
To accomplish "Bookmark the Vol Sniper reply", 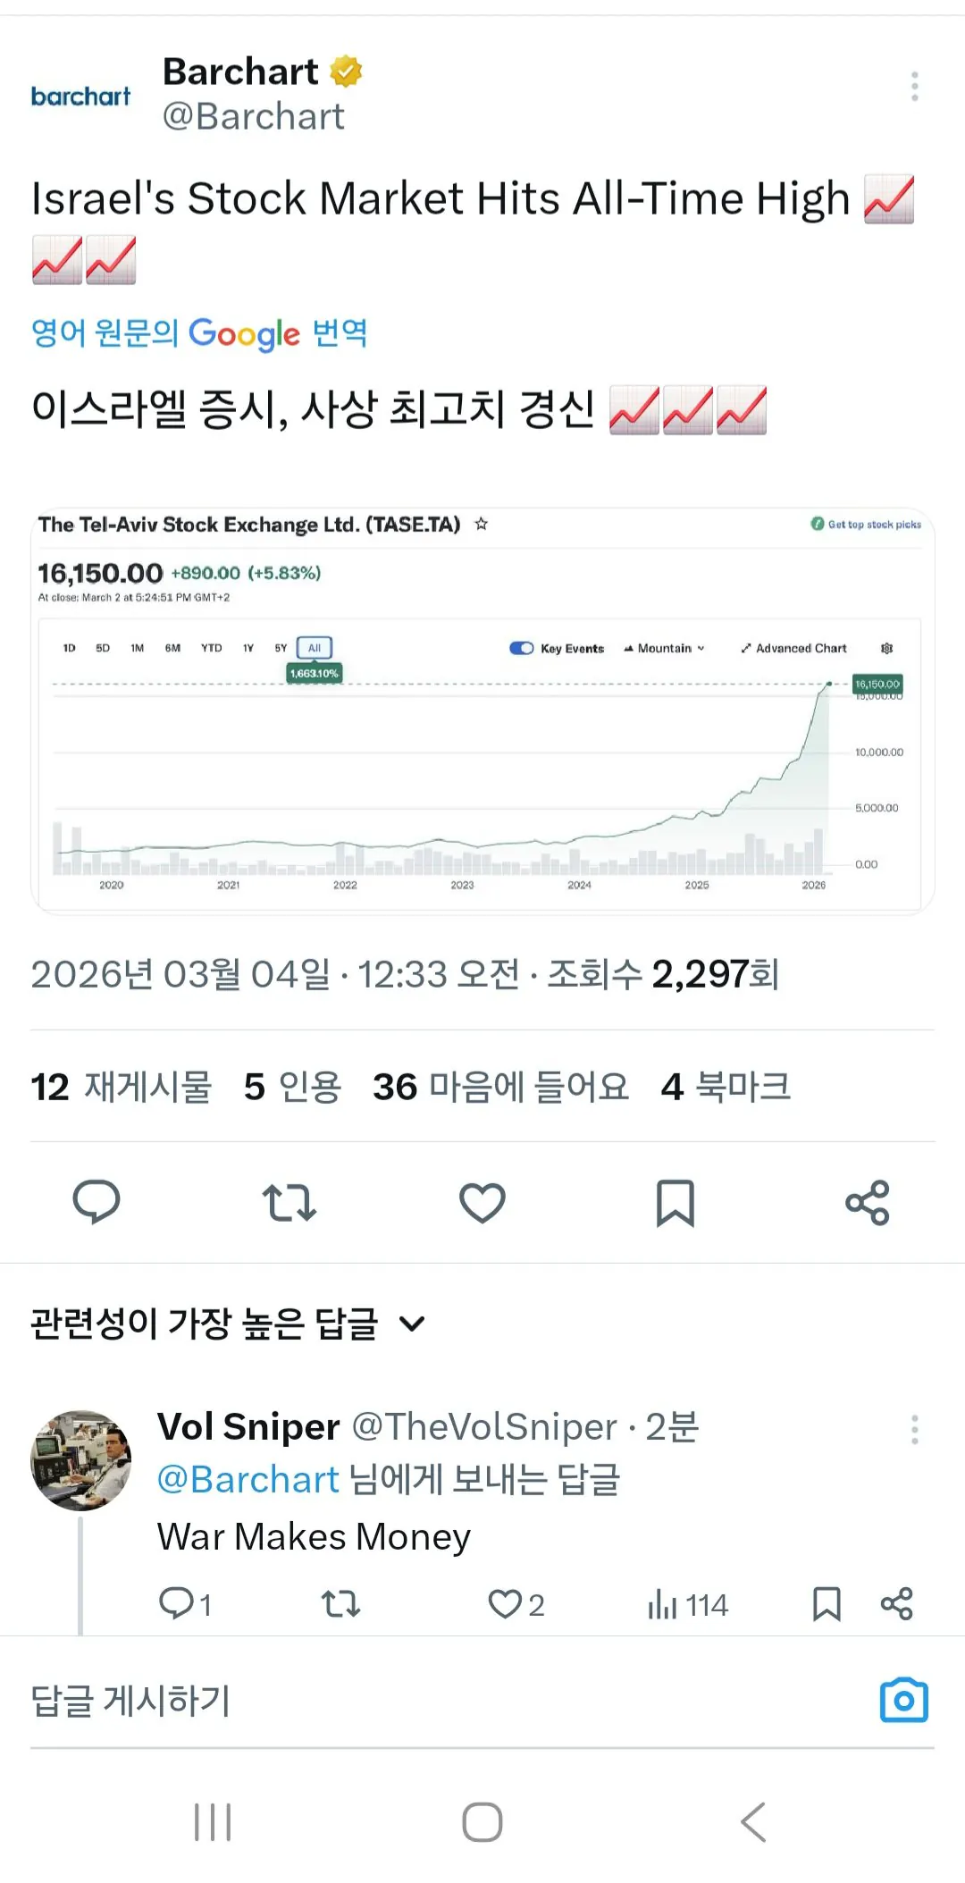I will click(827, 1604).
